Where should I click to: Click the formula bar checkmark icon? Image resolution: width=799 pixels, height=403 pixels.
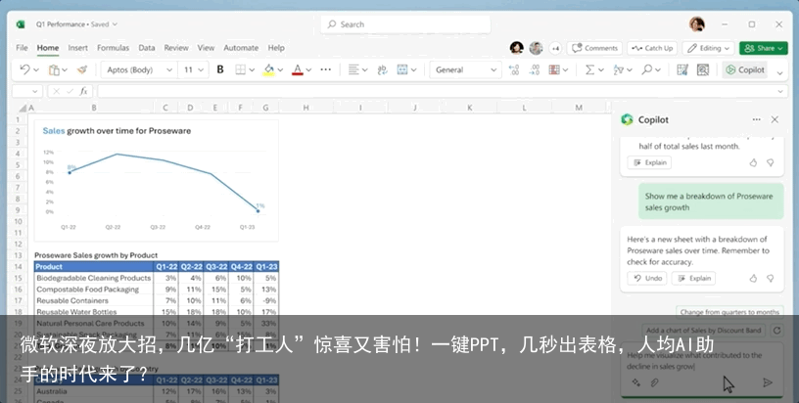70,91
